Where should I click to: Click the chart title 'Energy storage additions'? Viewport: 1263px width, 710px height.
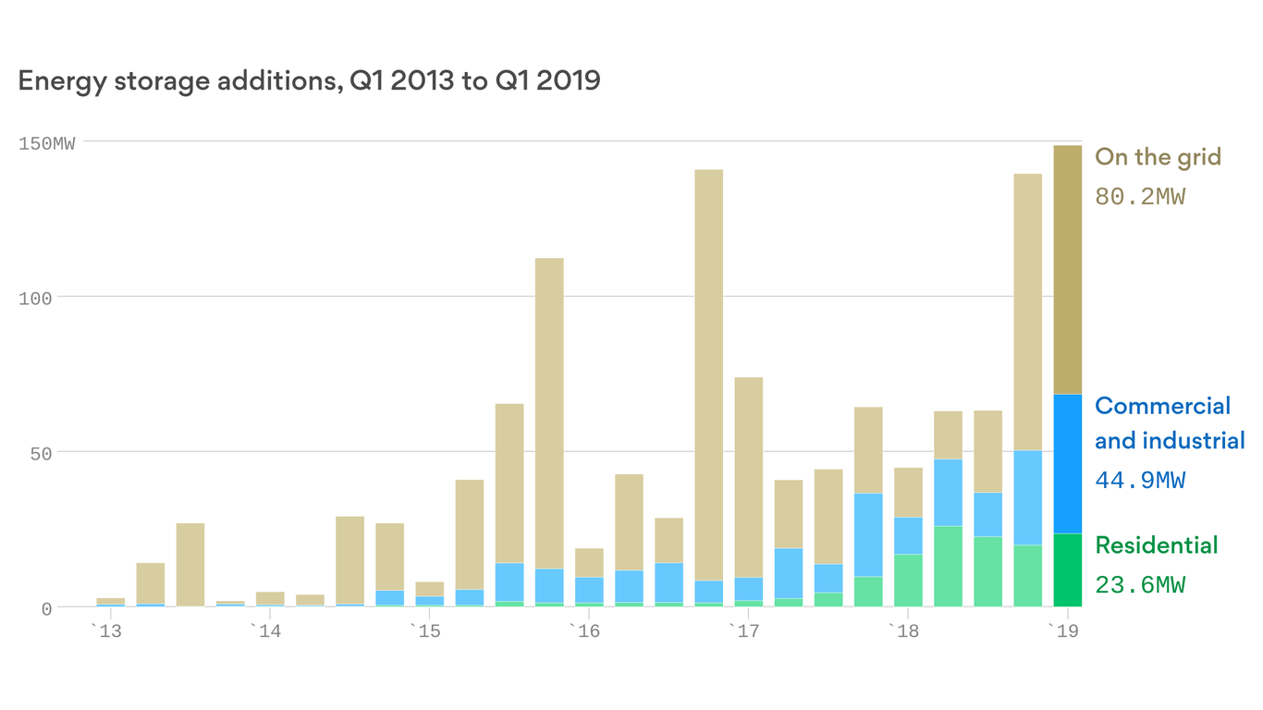pyautogui.click(x=310, y=80)
